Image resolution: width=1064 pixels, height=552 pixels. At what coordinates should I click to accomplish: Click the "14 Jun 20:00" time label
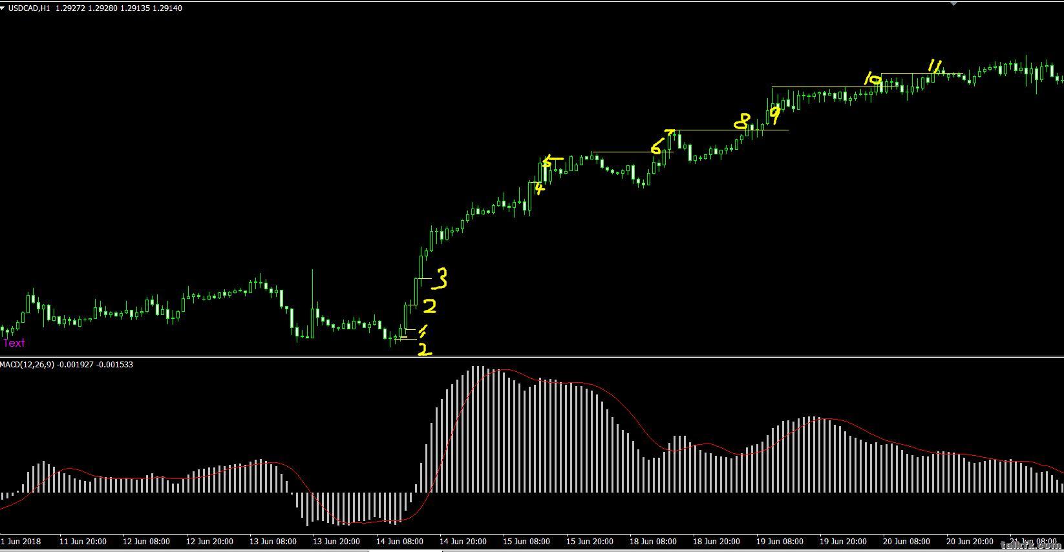(463, 541)
